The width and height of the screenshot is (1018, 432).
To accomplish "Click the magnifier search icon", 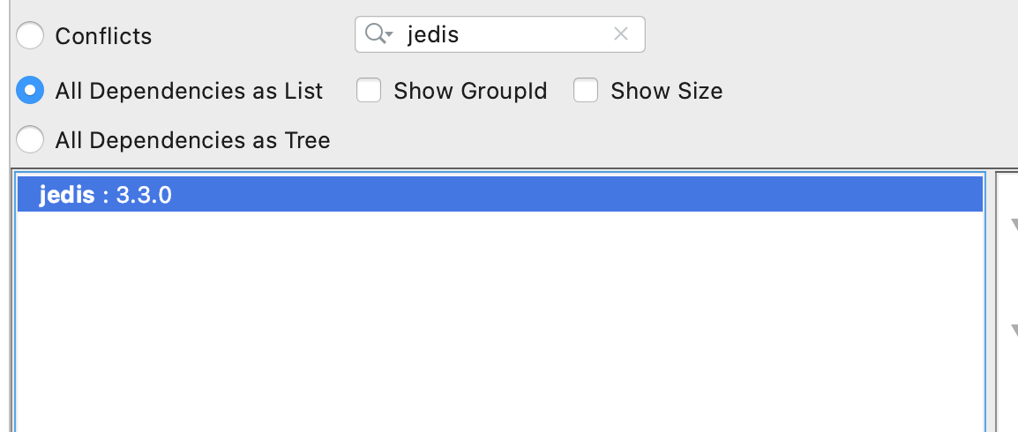I will click(375, 34).
